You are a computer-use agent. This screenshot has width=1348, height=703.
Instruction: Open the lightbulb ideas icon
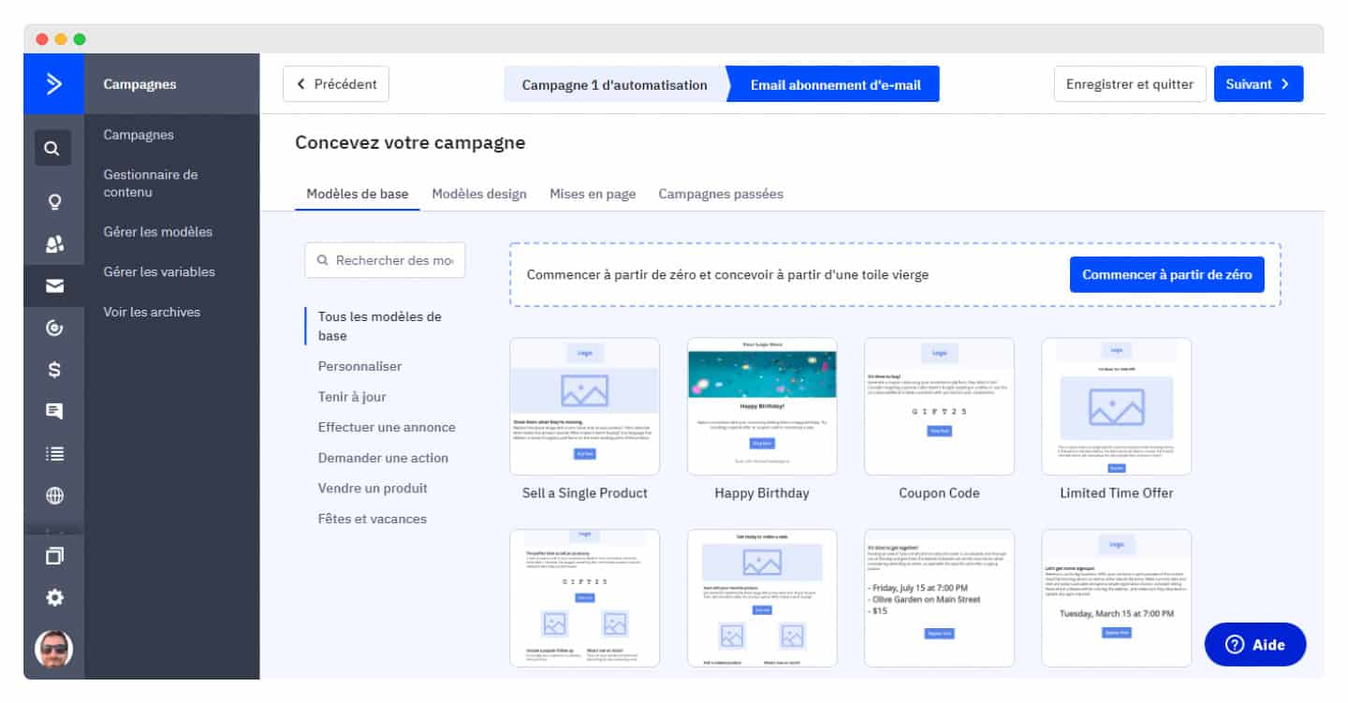pos(54,200)
